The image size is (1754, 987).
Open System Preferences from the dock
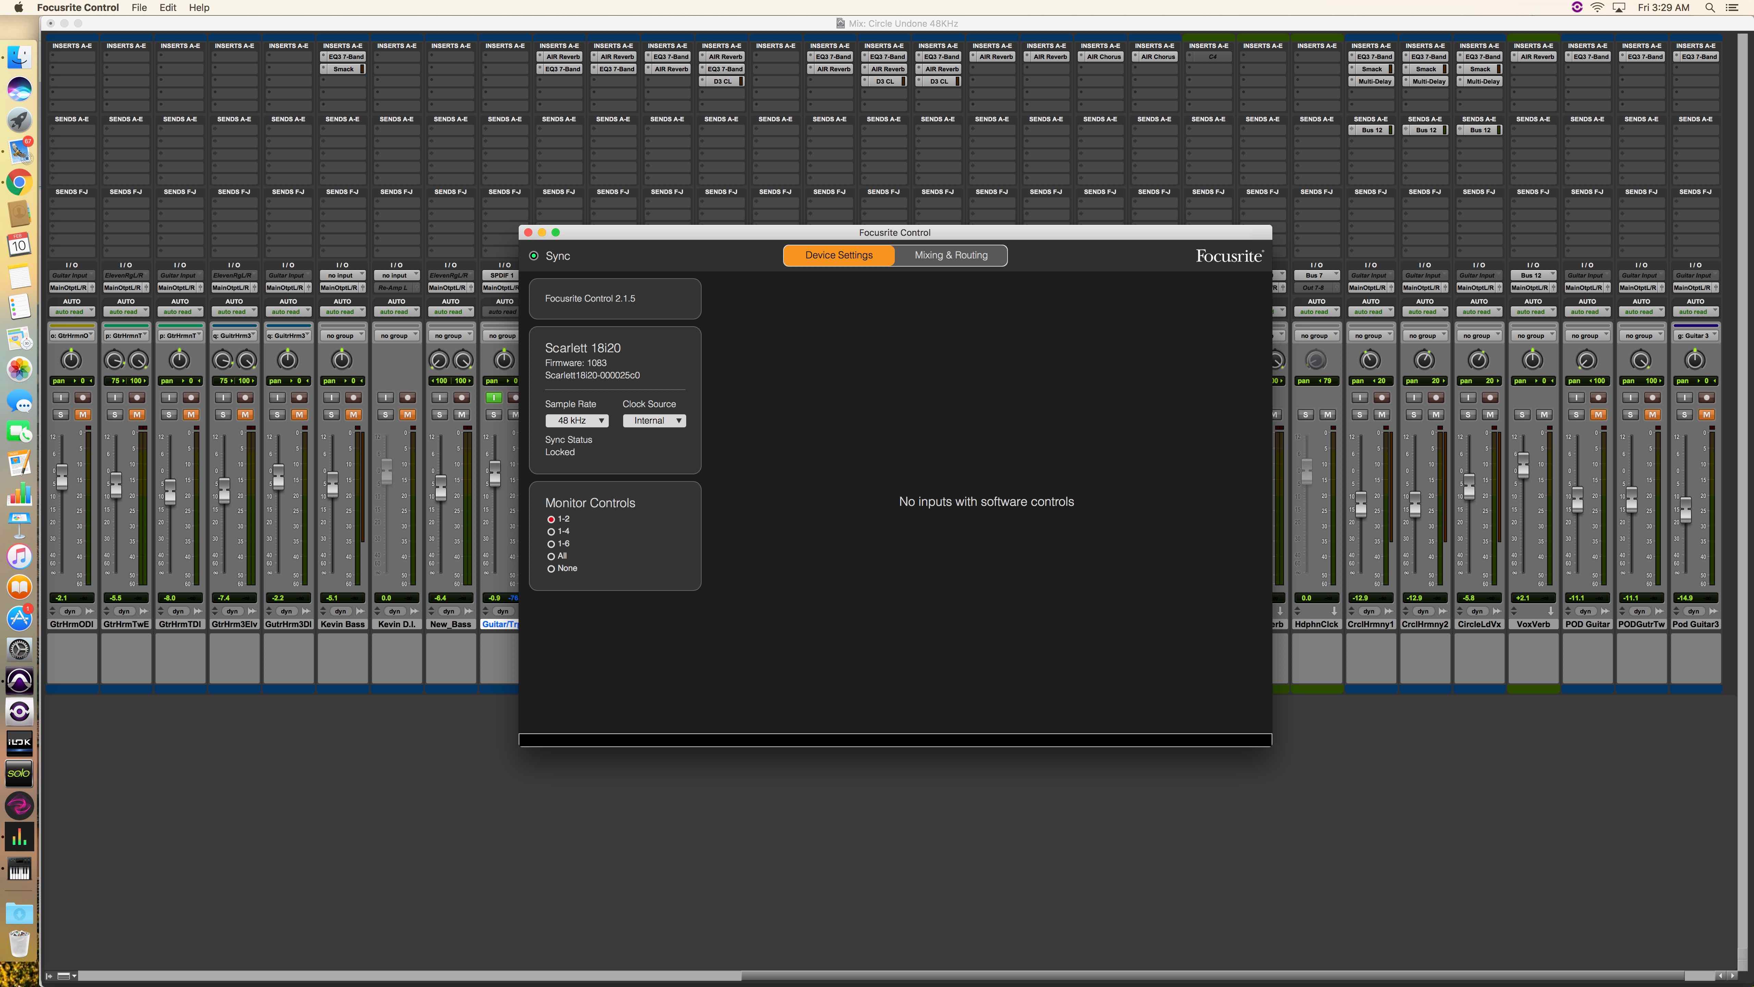tap(19, 649)
